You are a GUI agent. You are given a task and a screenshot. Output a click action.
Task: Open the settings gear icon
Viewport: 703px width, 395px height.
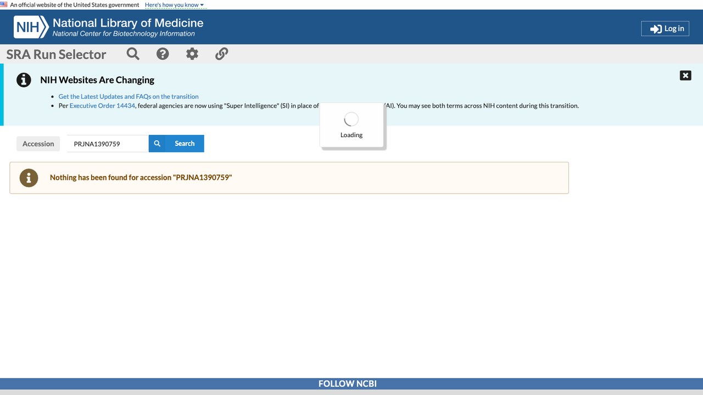pos(192,54)
